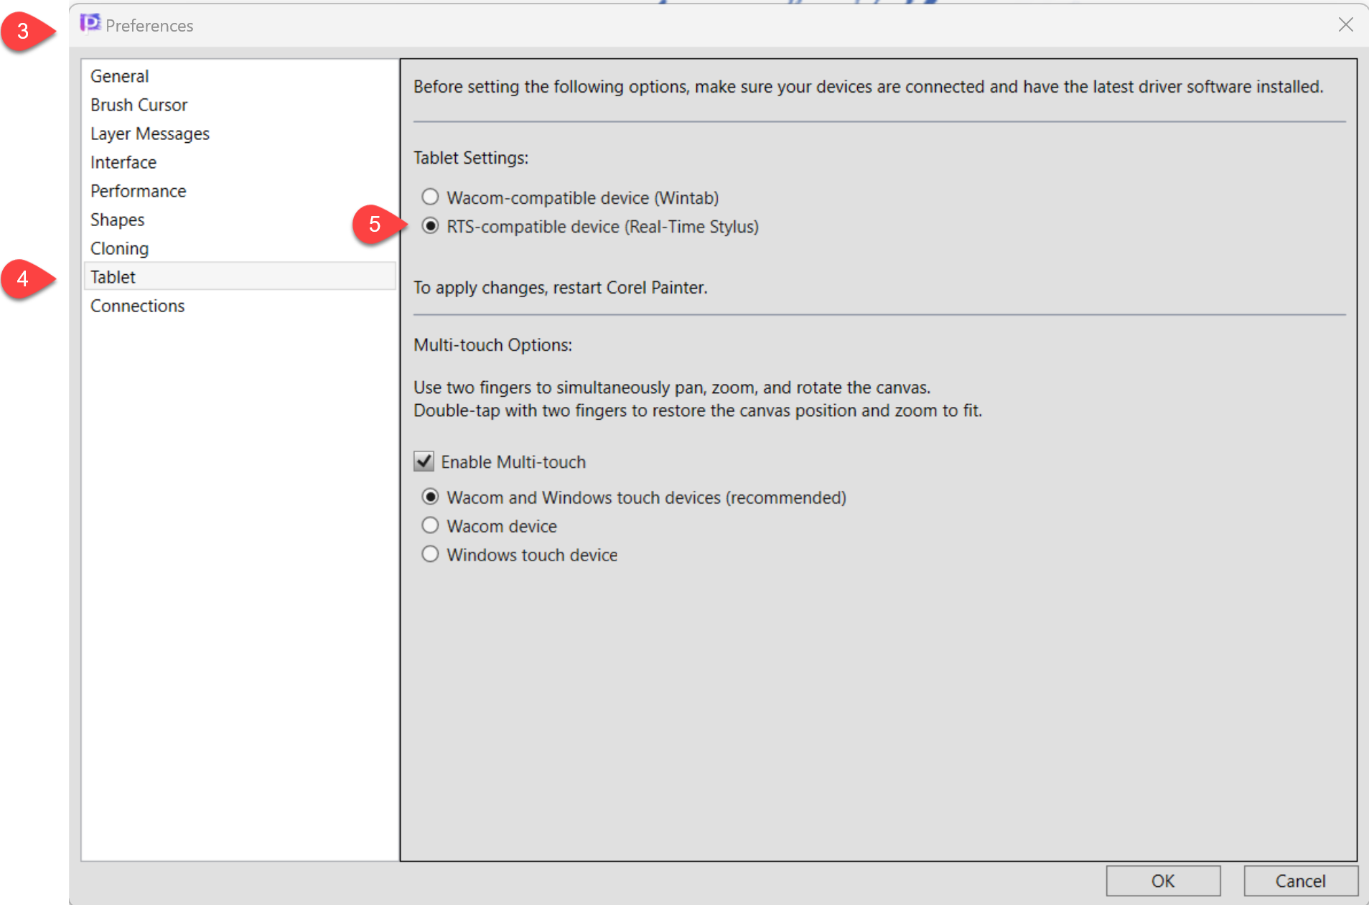
Task: Click the Tablet Settings label
Action: coord(471,158)
